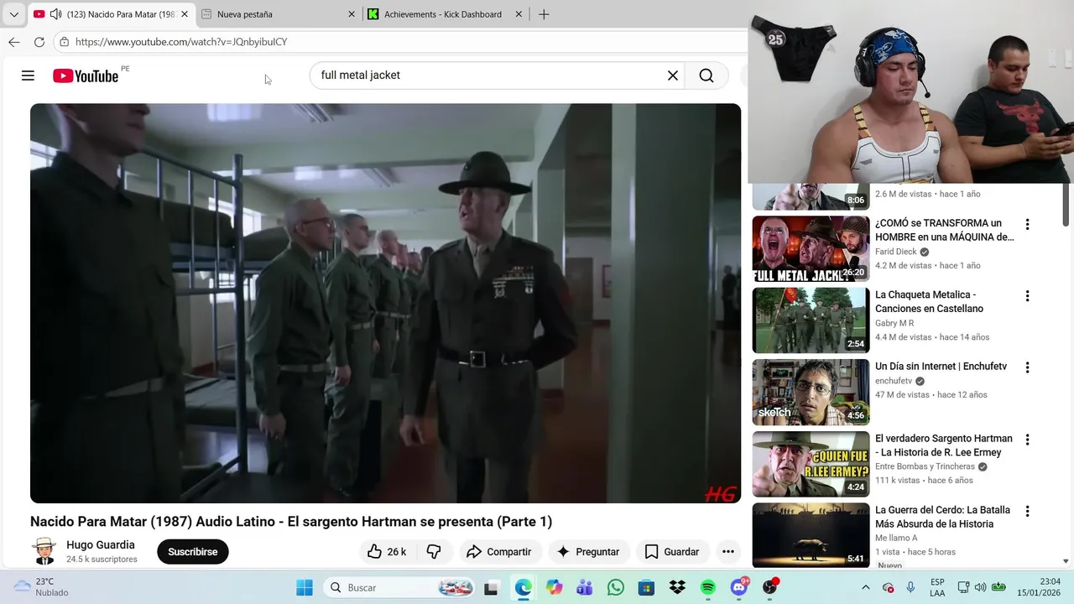
Task: Open the La Guerra del Cerdo title link
Action: [942, 517]
